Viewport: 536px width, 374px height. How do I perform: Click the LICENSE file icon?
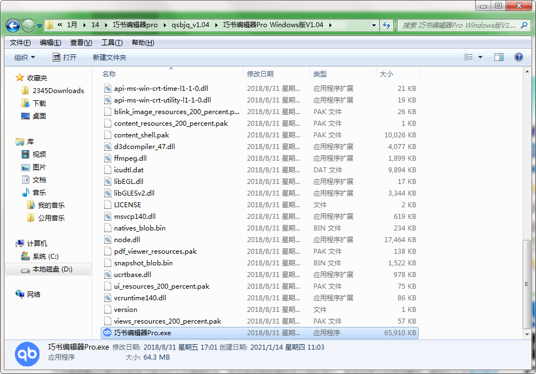pos(107,204)
